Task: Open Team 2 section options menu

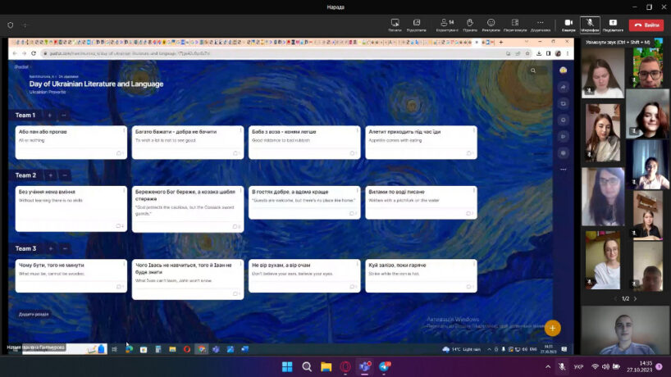Action: (65, 175)
